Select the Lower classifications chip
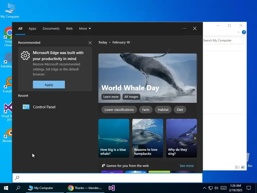The image size is (257, 193). [119, 110]
